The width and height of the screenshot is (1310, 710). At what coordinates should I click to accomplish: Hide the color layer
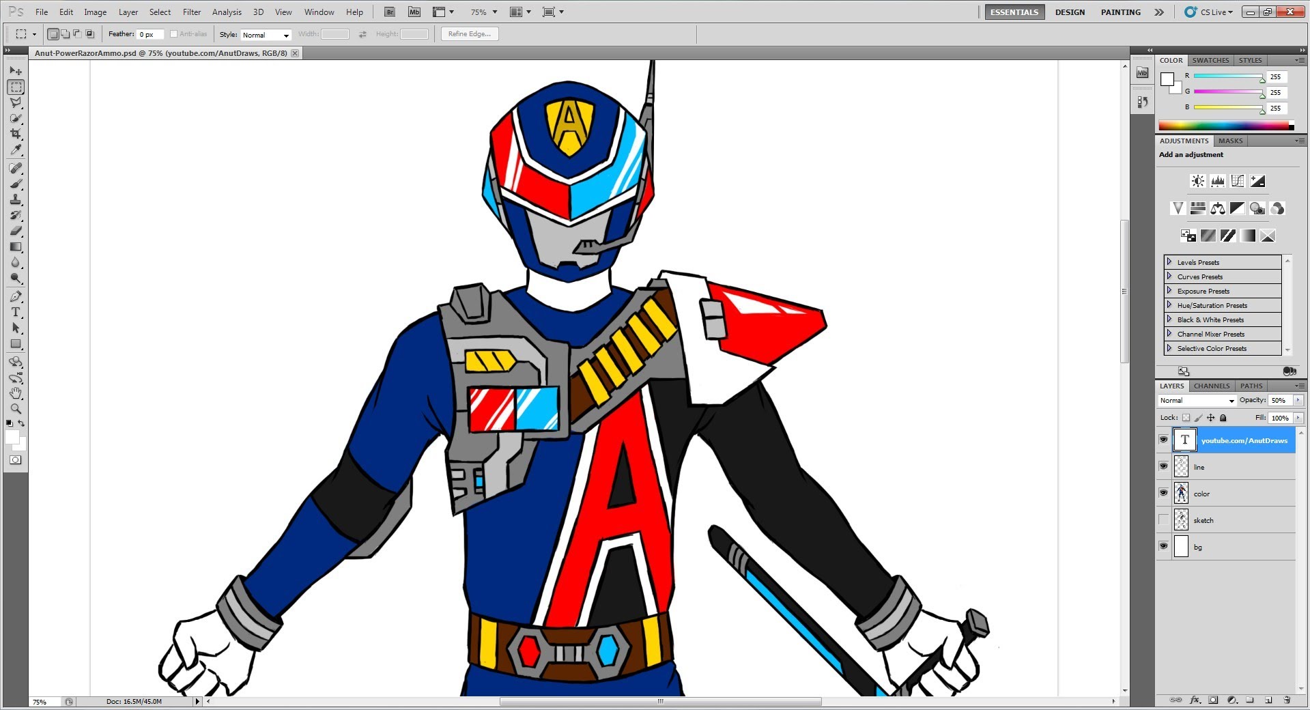point(1163,493)
